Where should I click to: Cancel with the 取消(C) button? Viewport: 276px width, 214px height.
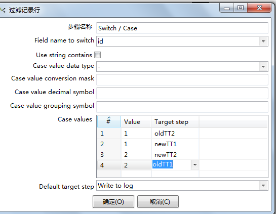[x=158, y=201]
